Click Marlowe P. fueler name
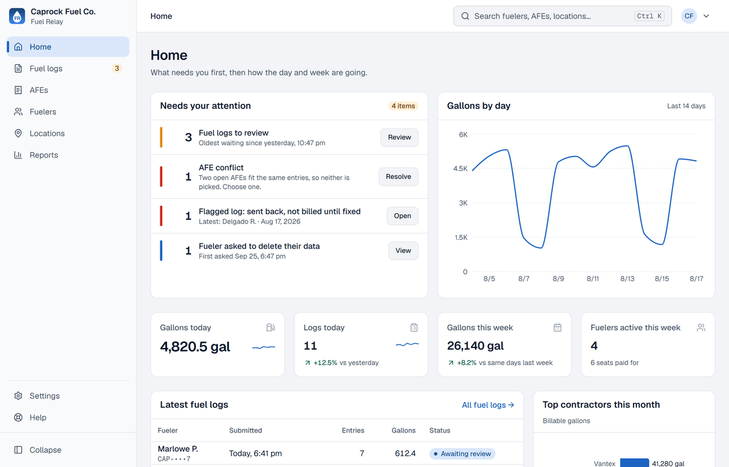The image size is (729, 467). tap(178, 449)
